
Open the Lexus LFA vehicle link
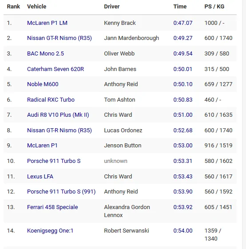coord(40,177)
